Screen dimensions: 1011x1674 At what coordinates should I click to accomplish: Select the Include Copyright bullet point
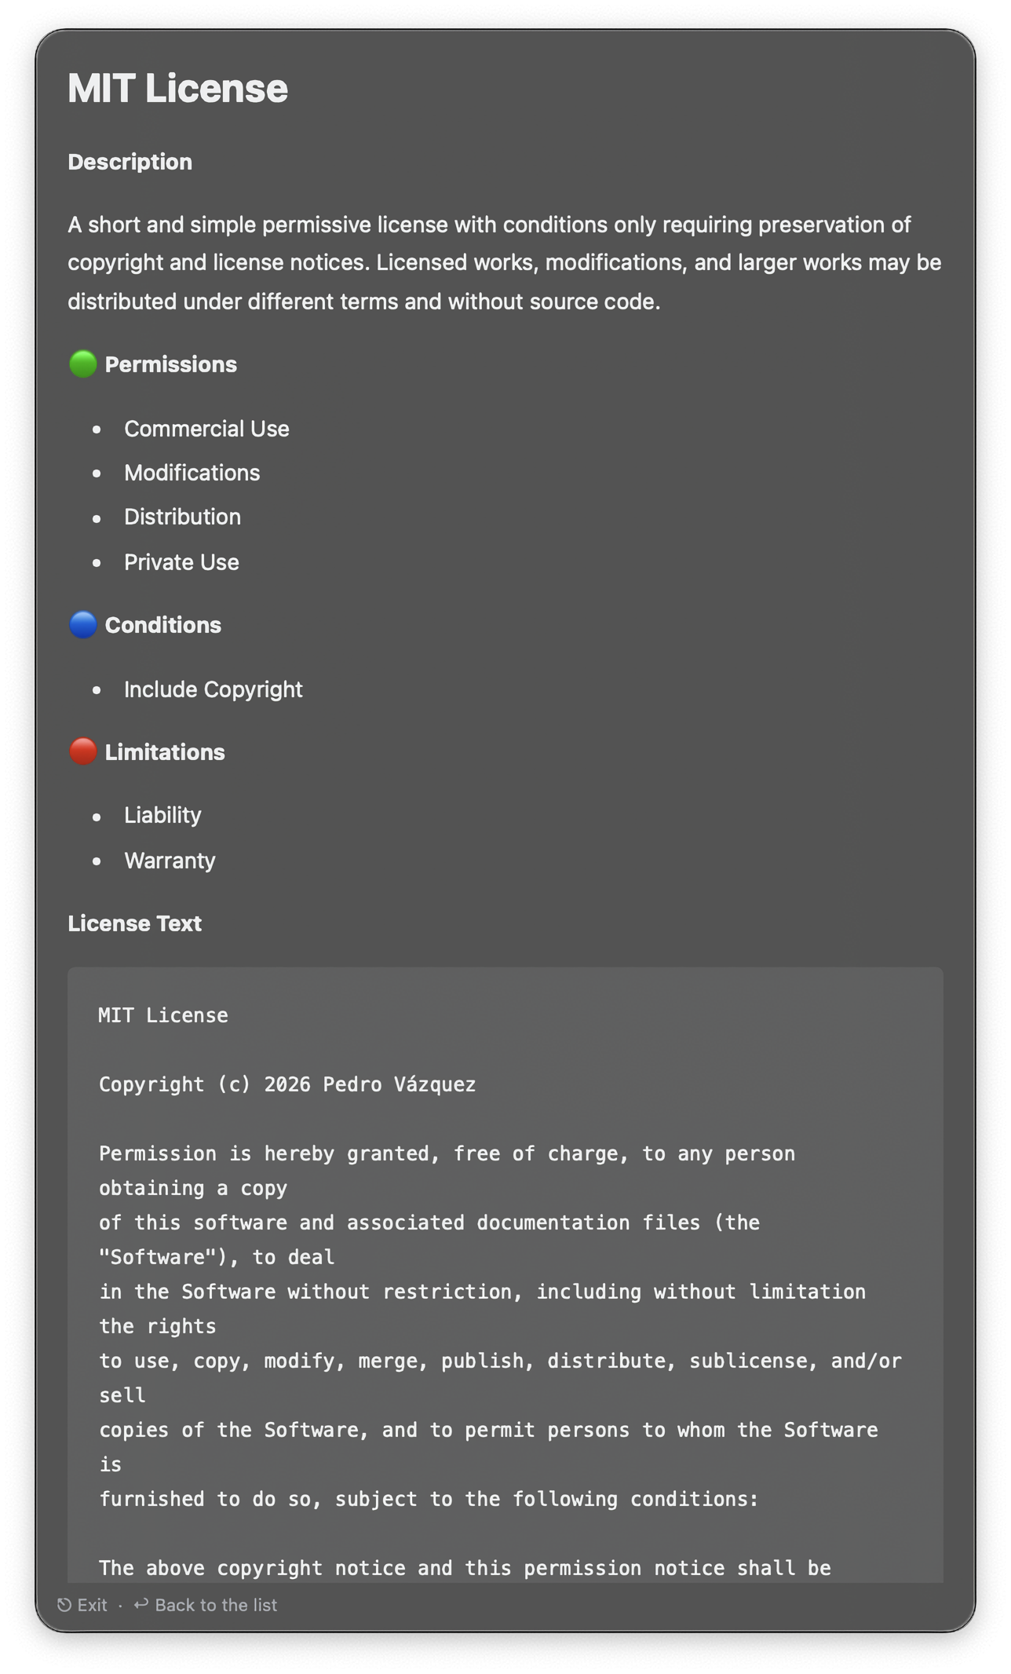coord(213,689)
